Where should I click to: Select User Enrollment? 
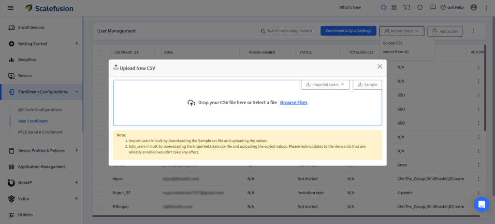pos(33,121)
